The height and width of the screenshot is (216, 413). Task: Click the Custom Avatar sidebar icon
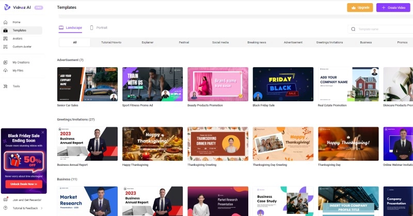coord(6,47)
